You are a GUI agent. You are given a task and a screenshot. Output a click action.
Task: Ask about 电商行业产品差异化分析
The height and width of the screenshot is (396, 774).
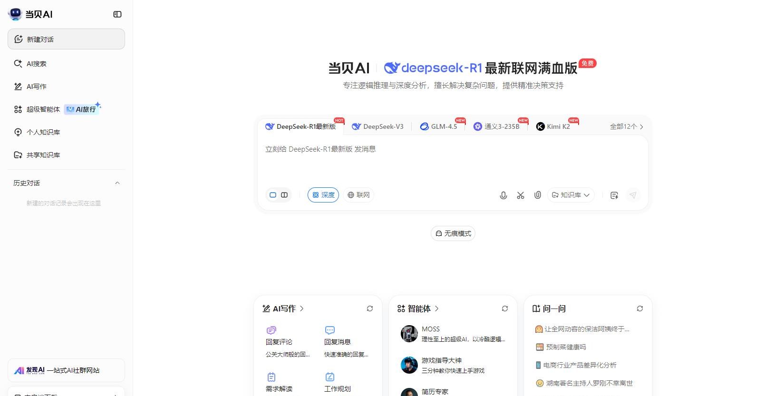pyautogui.click(x=576, y=365)
